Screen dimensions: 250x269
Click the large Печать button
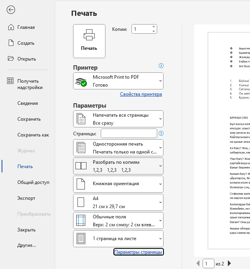pos(89,41)
